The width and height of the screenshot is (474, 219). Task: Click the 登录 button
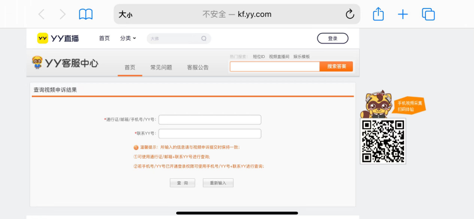click(x=333, y=38)
